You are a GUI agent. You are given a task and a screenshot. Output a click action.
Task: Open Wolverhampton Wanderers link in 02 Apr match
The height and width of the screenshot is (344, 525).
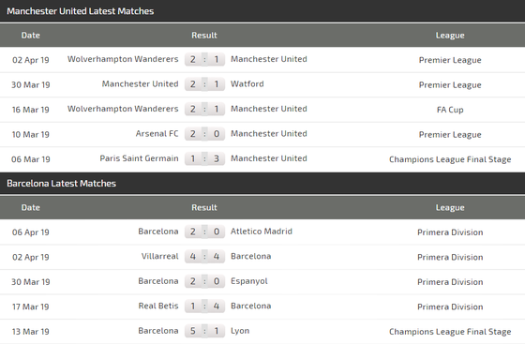pyautogui.click(x=123, y=59)
